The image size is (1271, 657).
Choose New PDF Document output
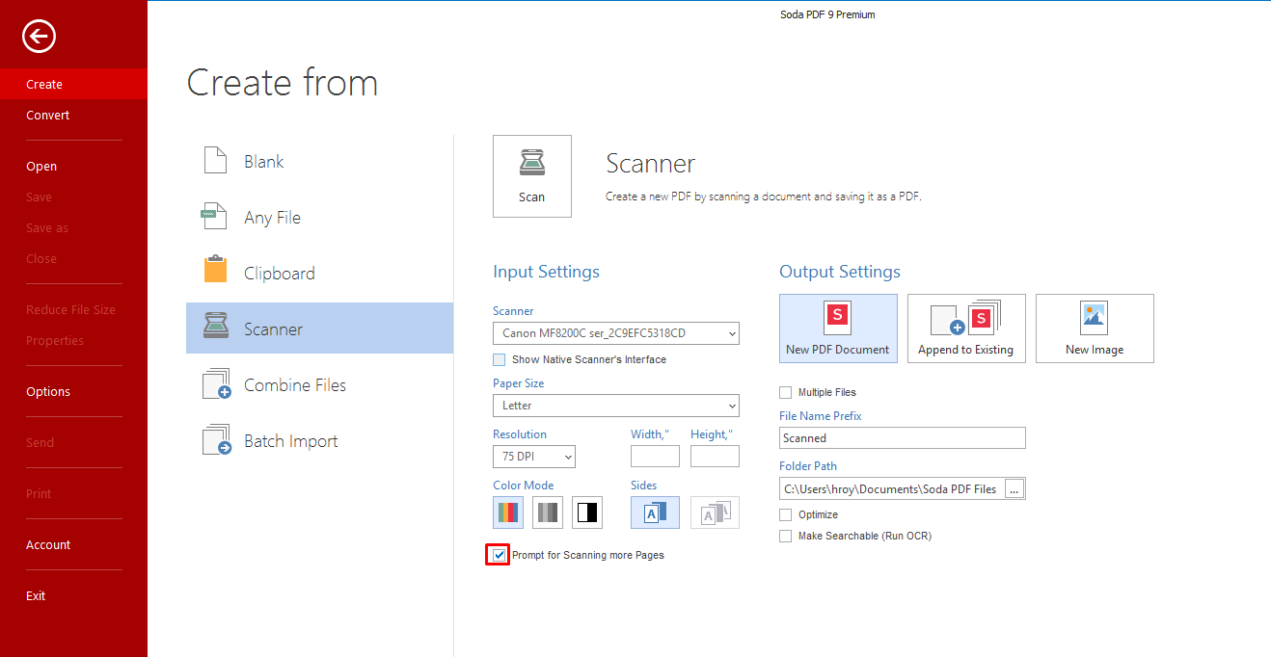[838, 328]
